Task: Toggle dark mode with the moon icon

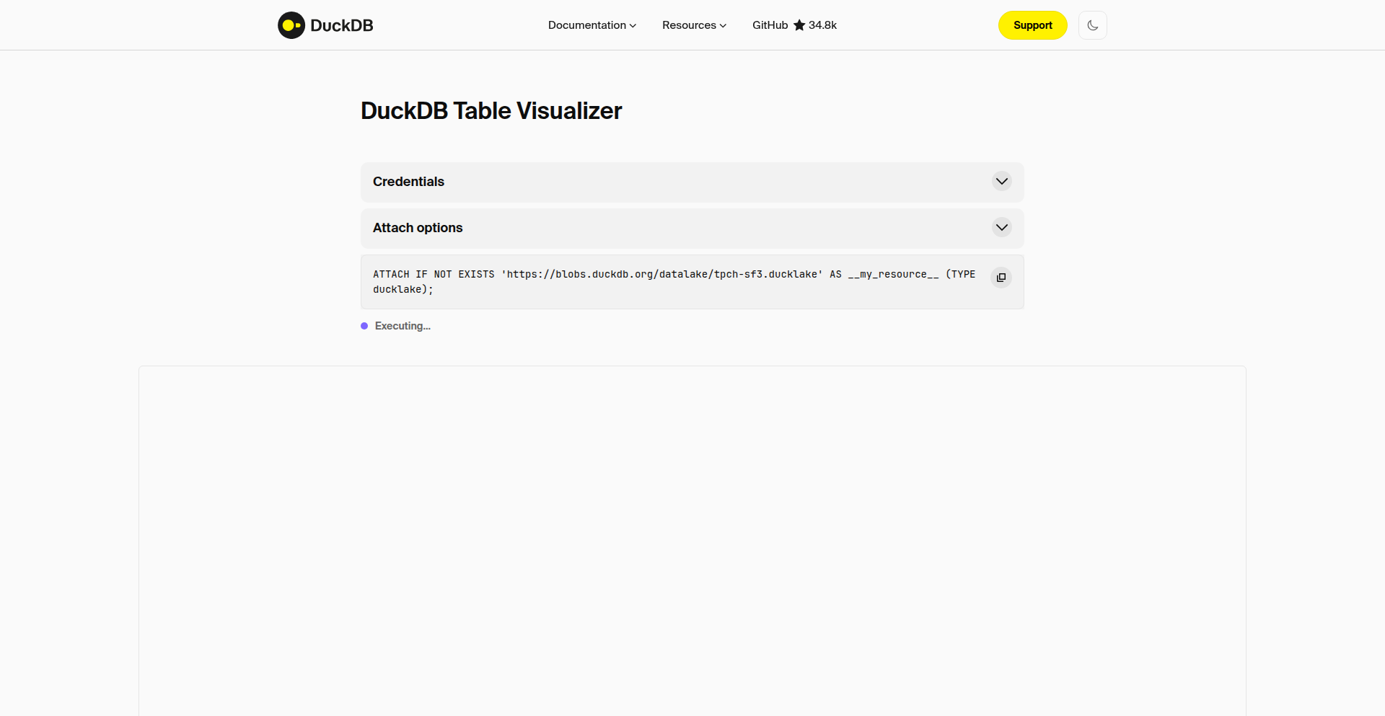Action: point(1092,25)
